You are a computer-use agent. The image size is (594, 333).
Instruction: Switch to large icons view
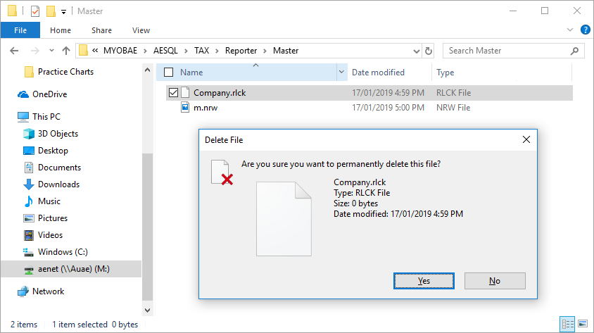(583, 324)
